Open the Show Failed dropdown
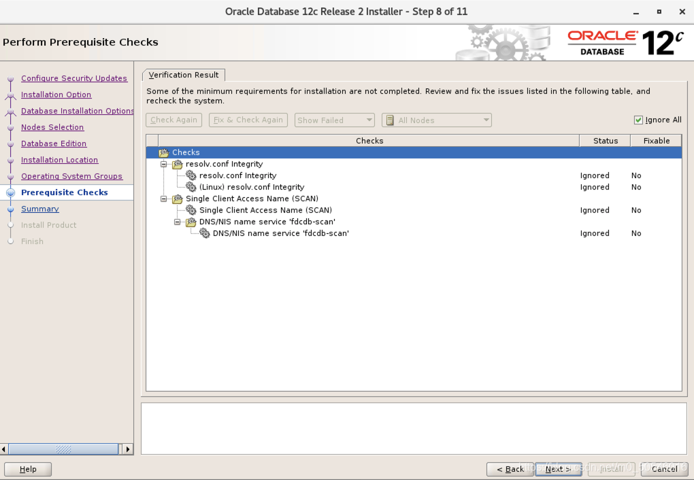 click(335, 120)
